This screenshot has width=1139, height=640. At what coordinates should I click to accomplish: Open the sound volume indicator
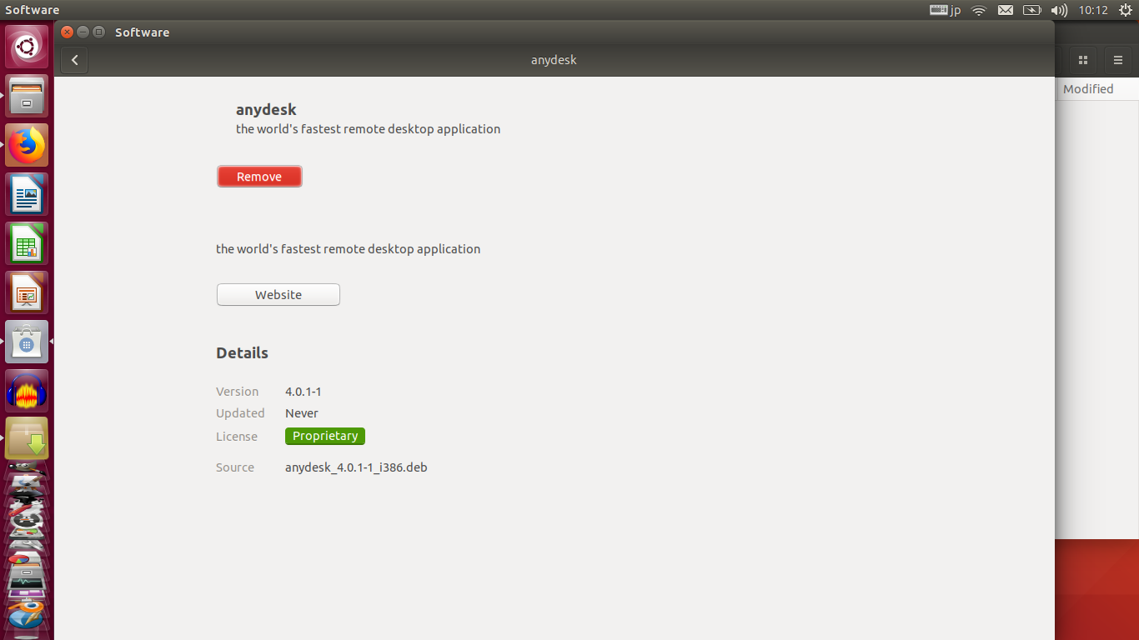click(x=1059, y=10)
